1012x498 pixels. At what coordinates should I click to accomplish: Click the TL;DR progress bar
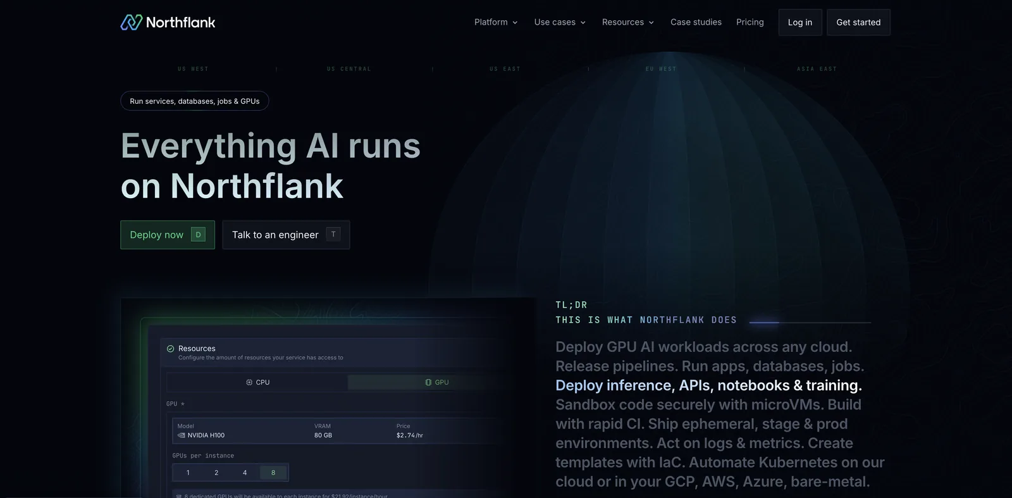[x=810, y=322]
